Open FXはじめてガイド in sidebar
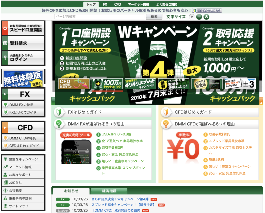The image size is (265, 213). click(x=23, y=112)
